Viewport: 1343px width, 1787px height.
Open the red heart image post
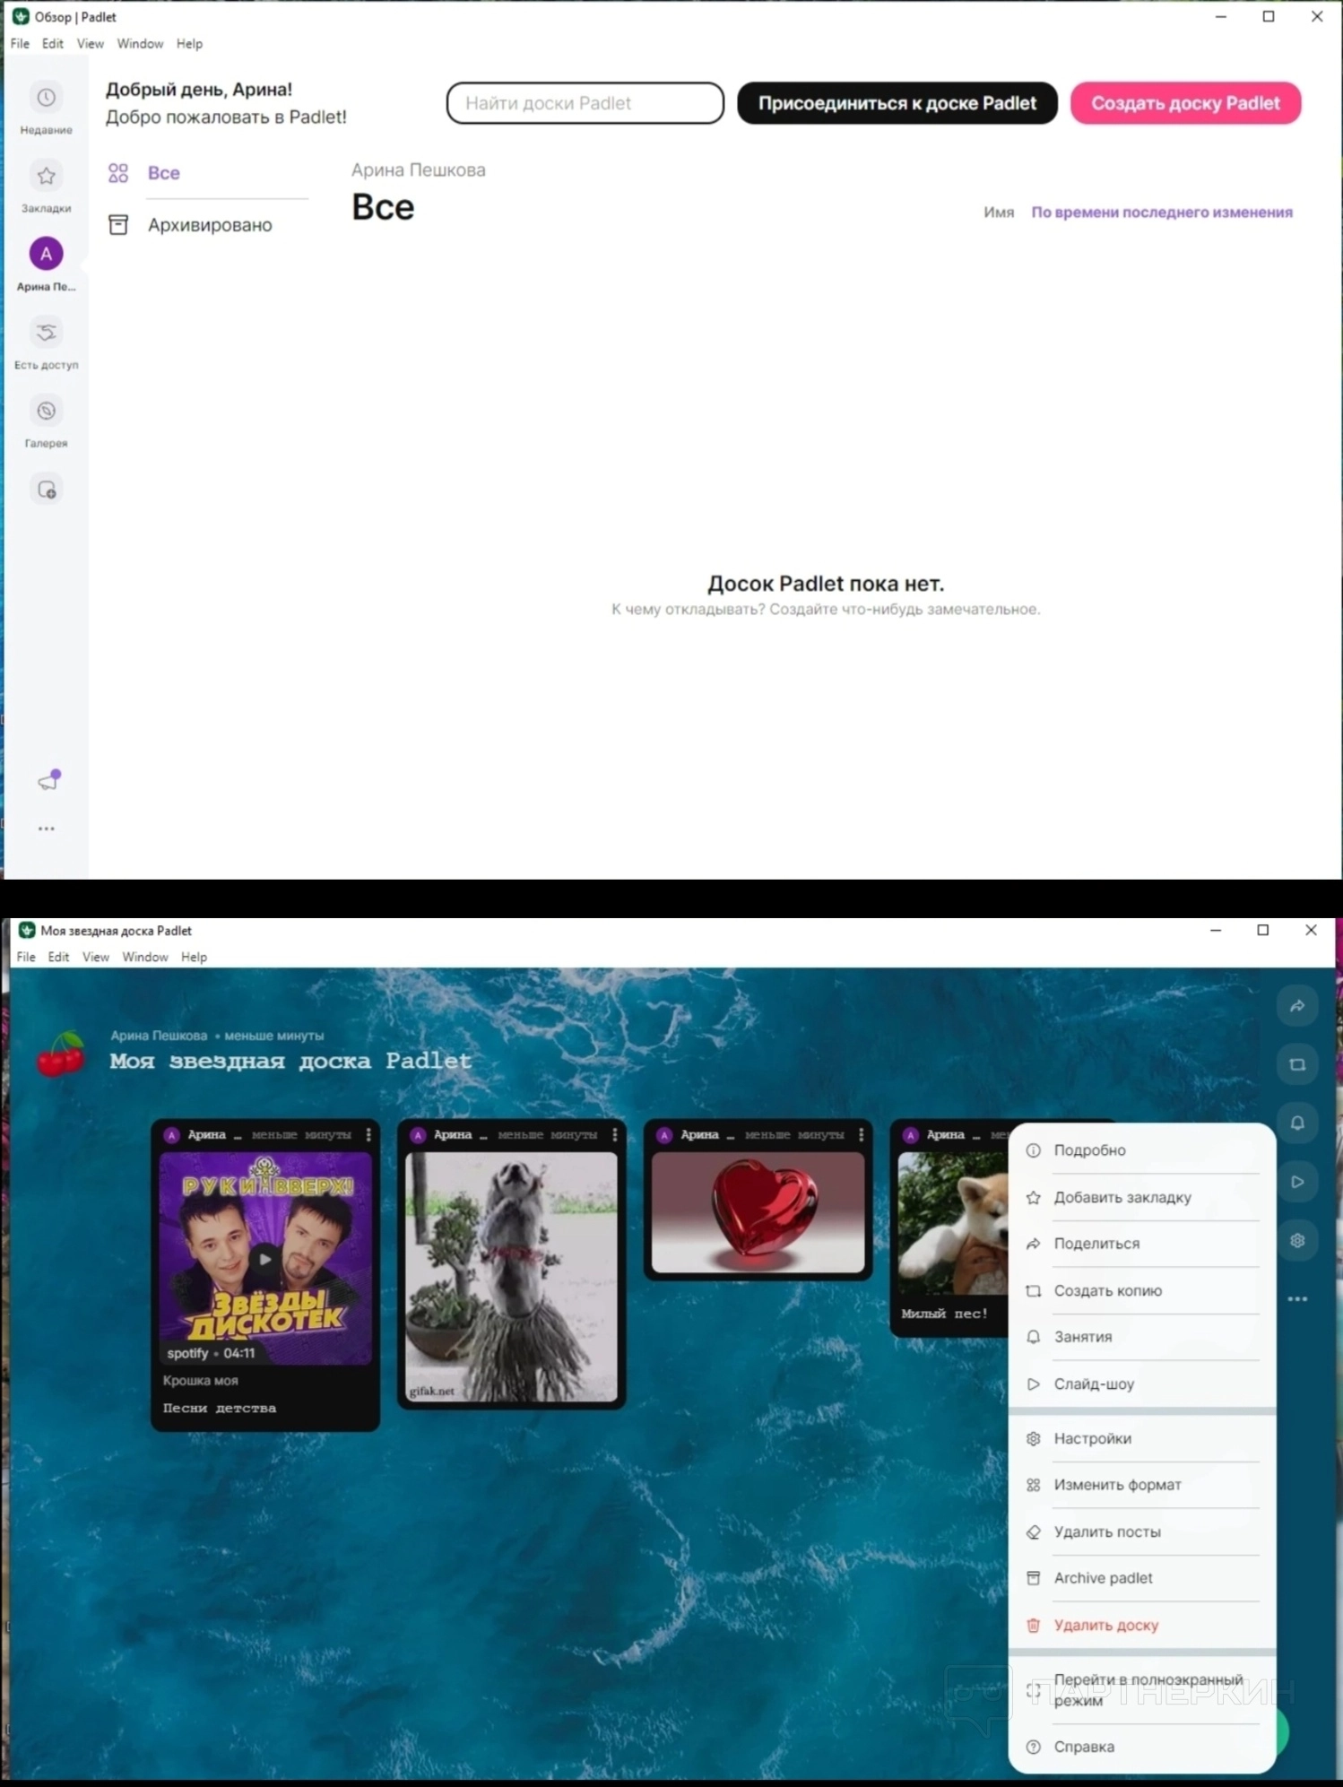click(x=758, y=1212)
